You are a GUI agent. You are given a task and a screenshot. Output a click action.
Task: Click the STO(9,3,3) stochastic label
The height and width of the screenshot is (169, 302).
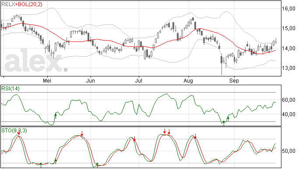point(14,131)
